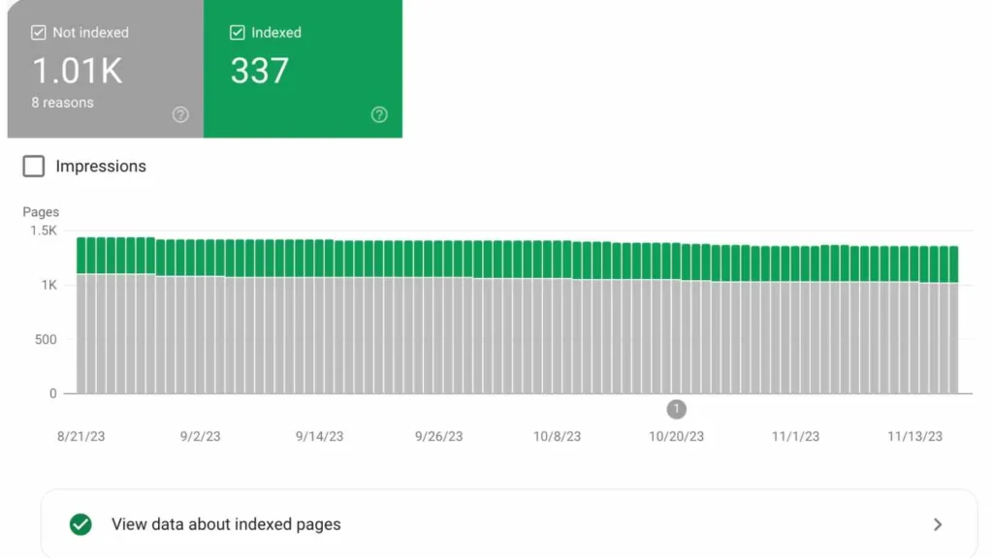The height and width of the screenshot is (558, 993).
Task: Select the 337 Indexed count
Action: (259, 71)
